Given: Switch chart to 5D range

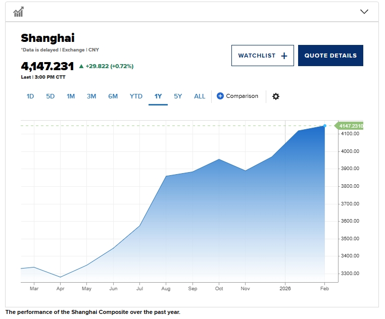Looking at the screenshot, I should pos(51,96).
